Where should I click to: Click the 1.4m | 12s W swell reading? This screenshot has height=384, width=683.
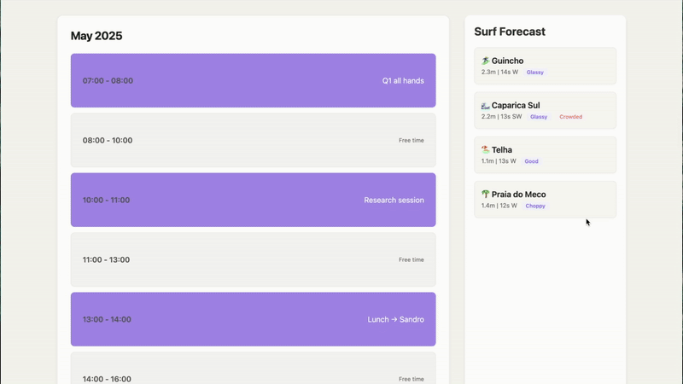pos(499,206)
